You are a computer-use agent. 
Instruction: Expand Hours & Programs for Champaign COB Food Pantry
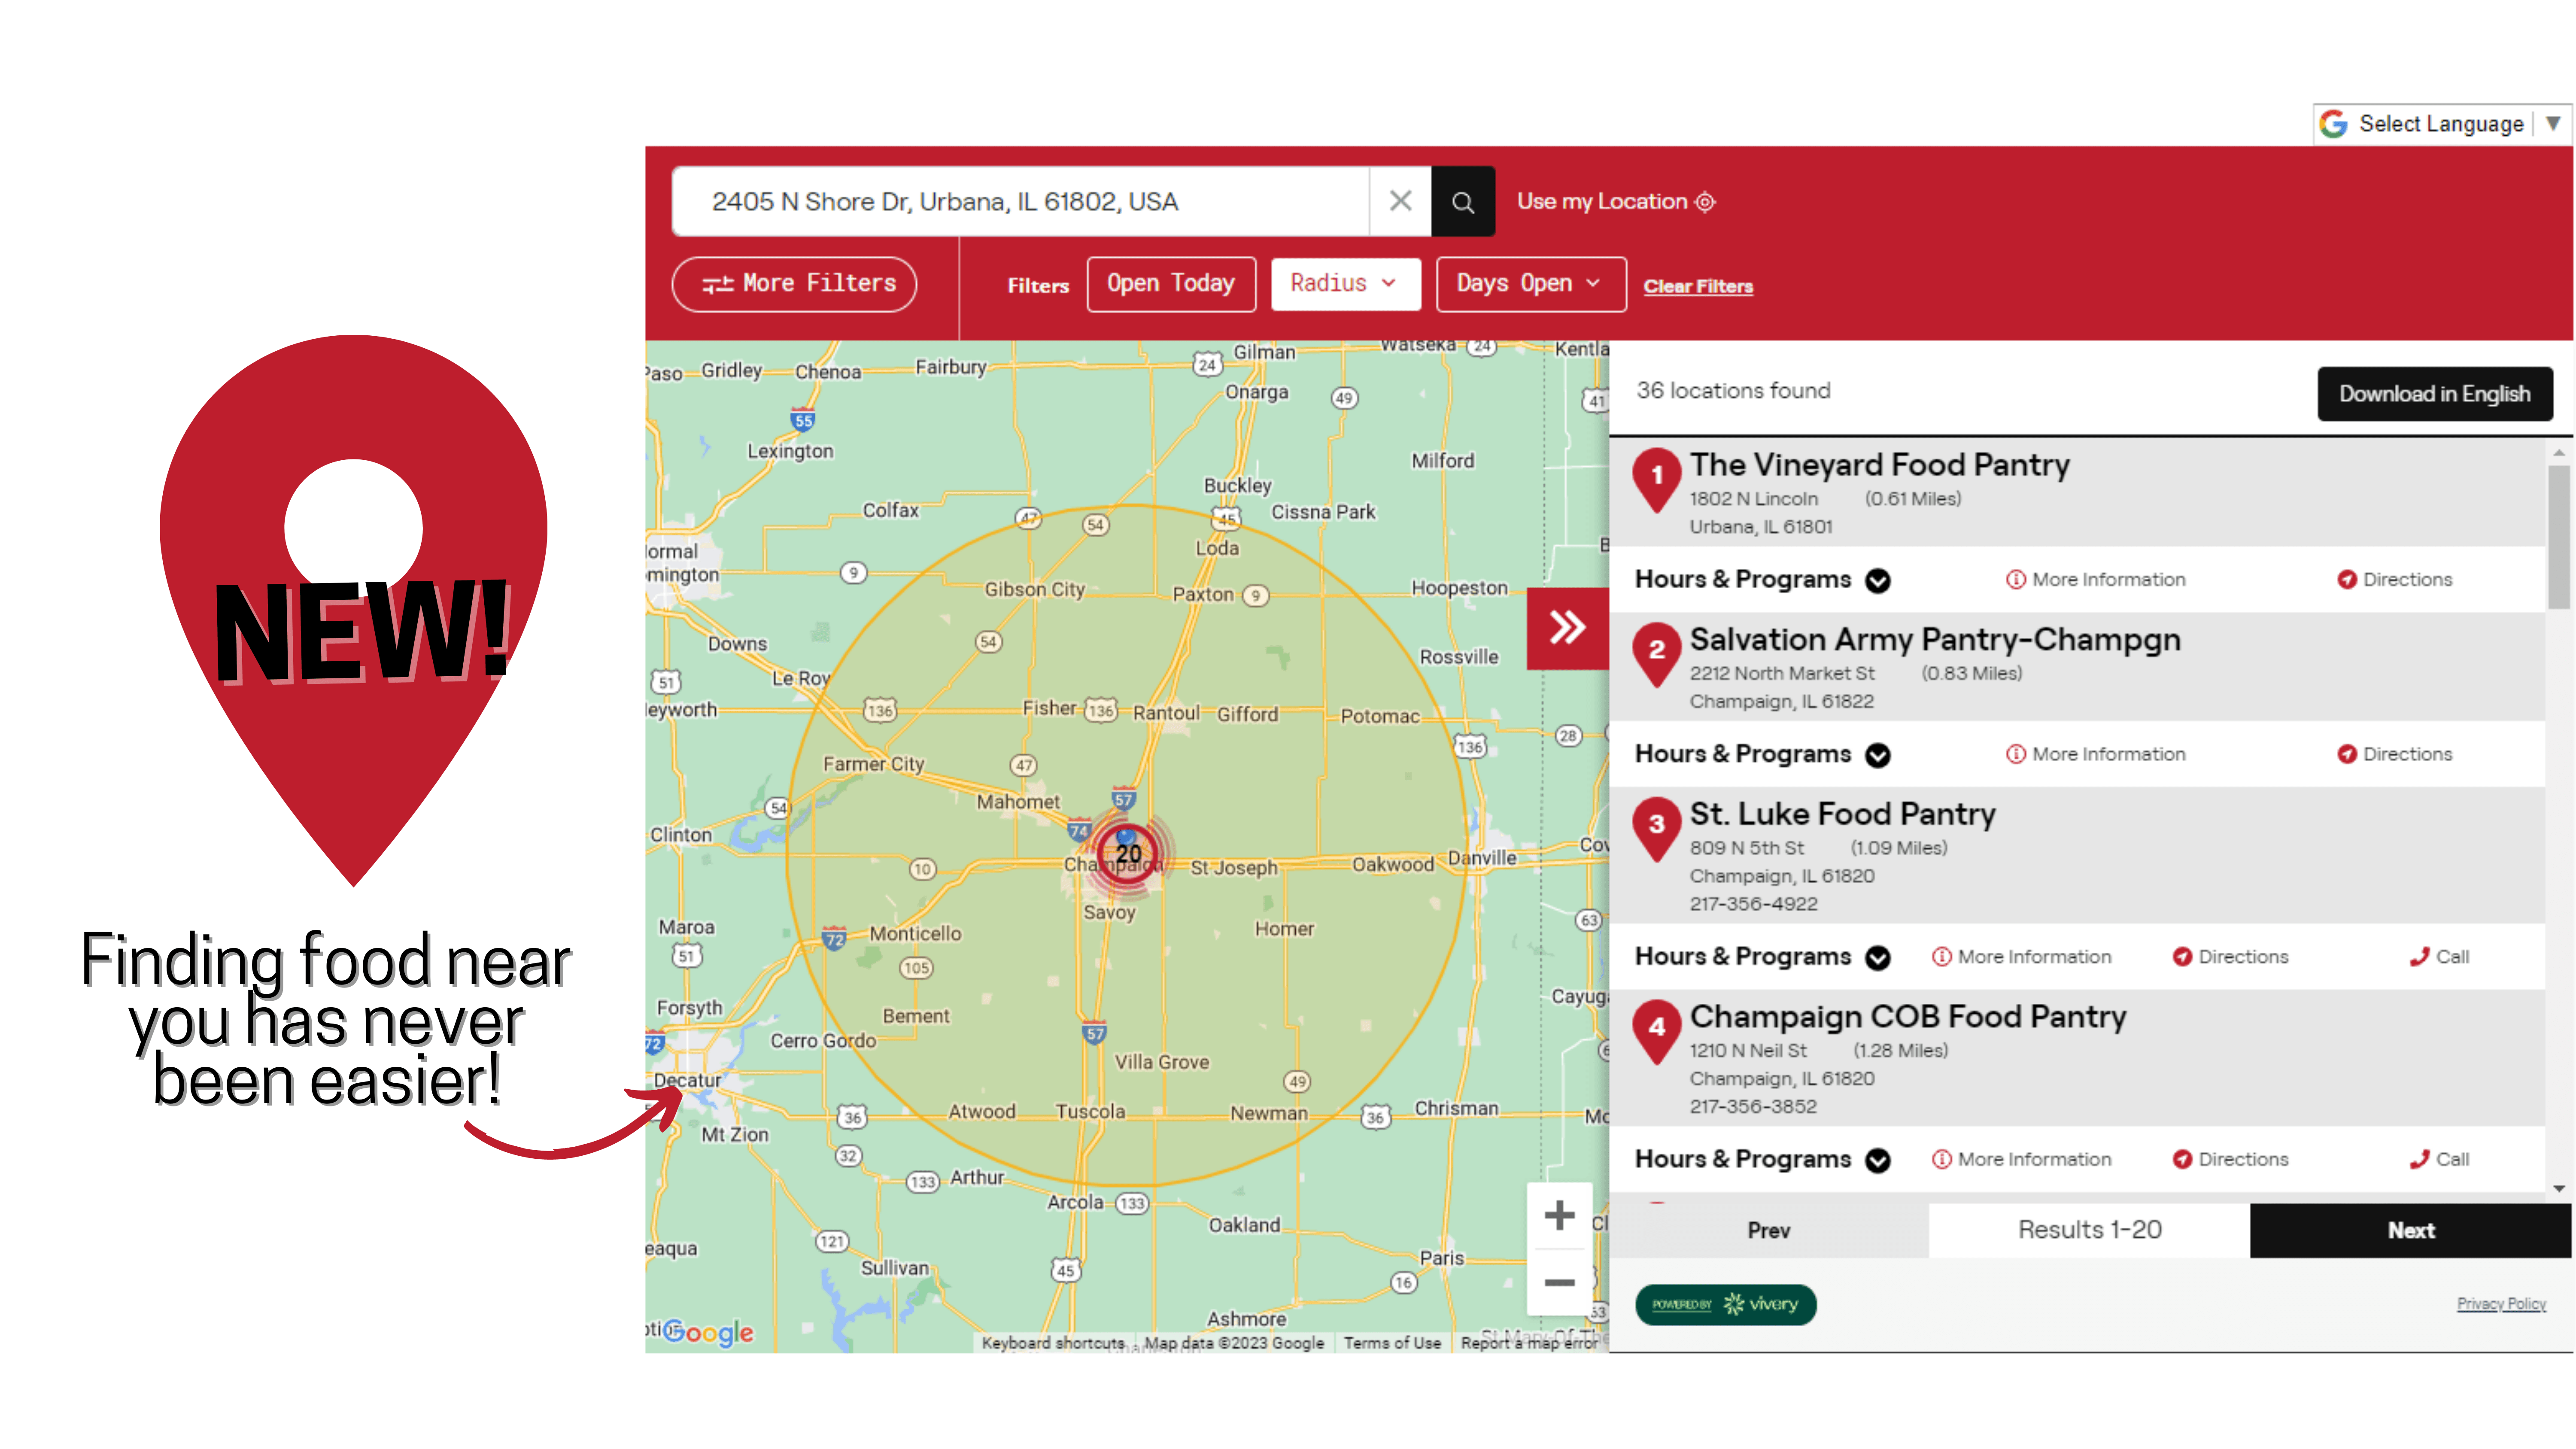[x=1762, y=1160]
